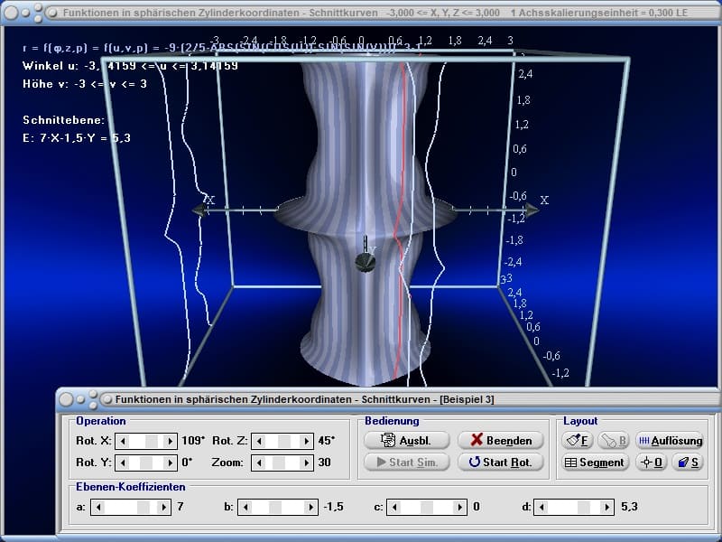This screenshot has width=722, height=542.
Task: Increase coefficient b with the right arrow
Action: 310,508
